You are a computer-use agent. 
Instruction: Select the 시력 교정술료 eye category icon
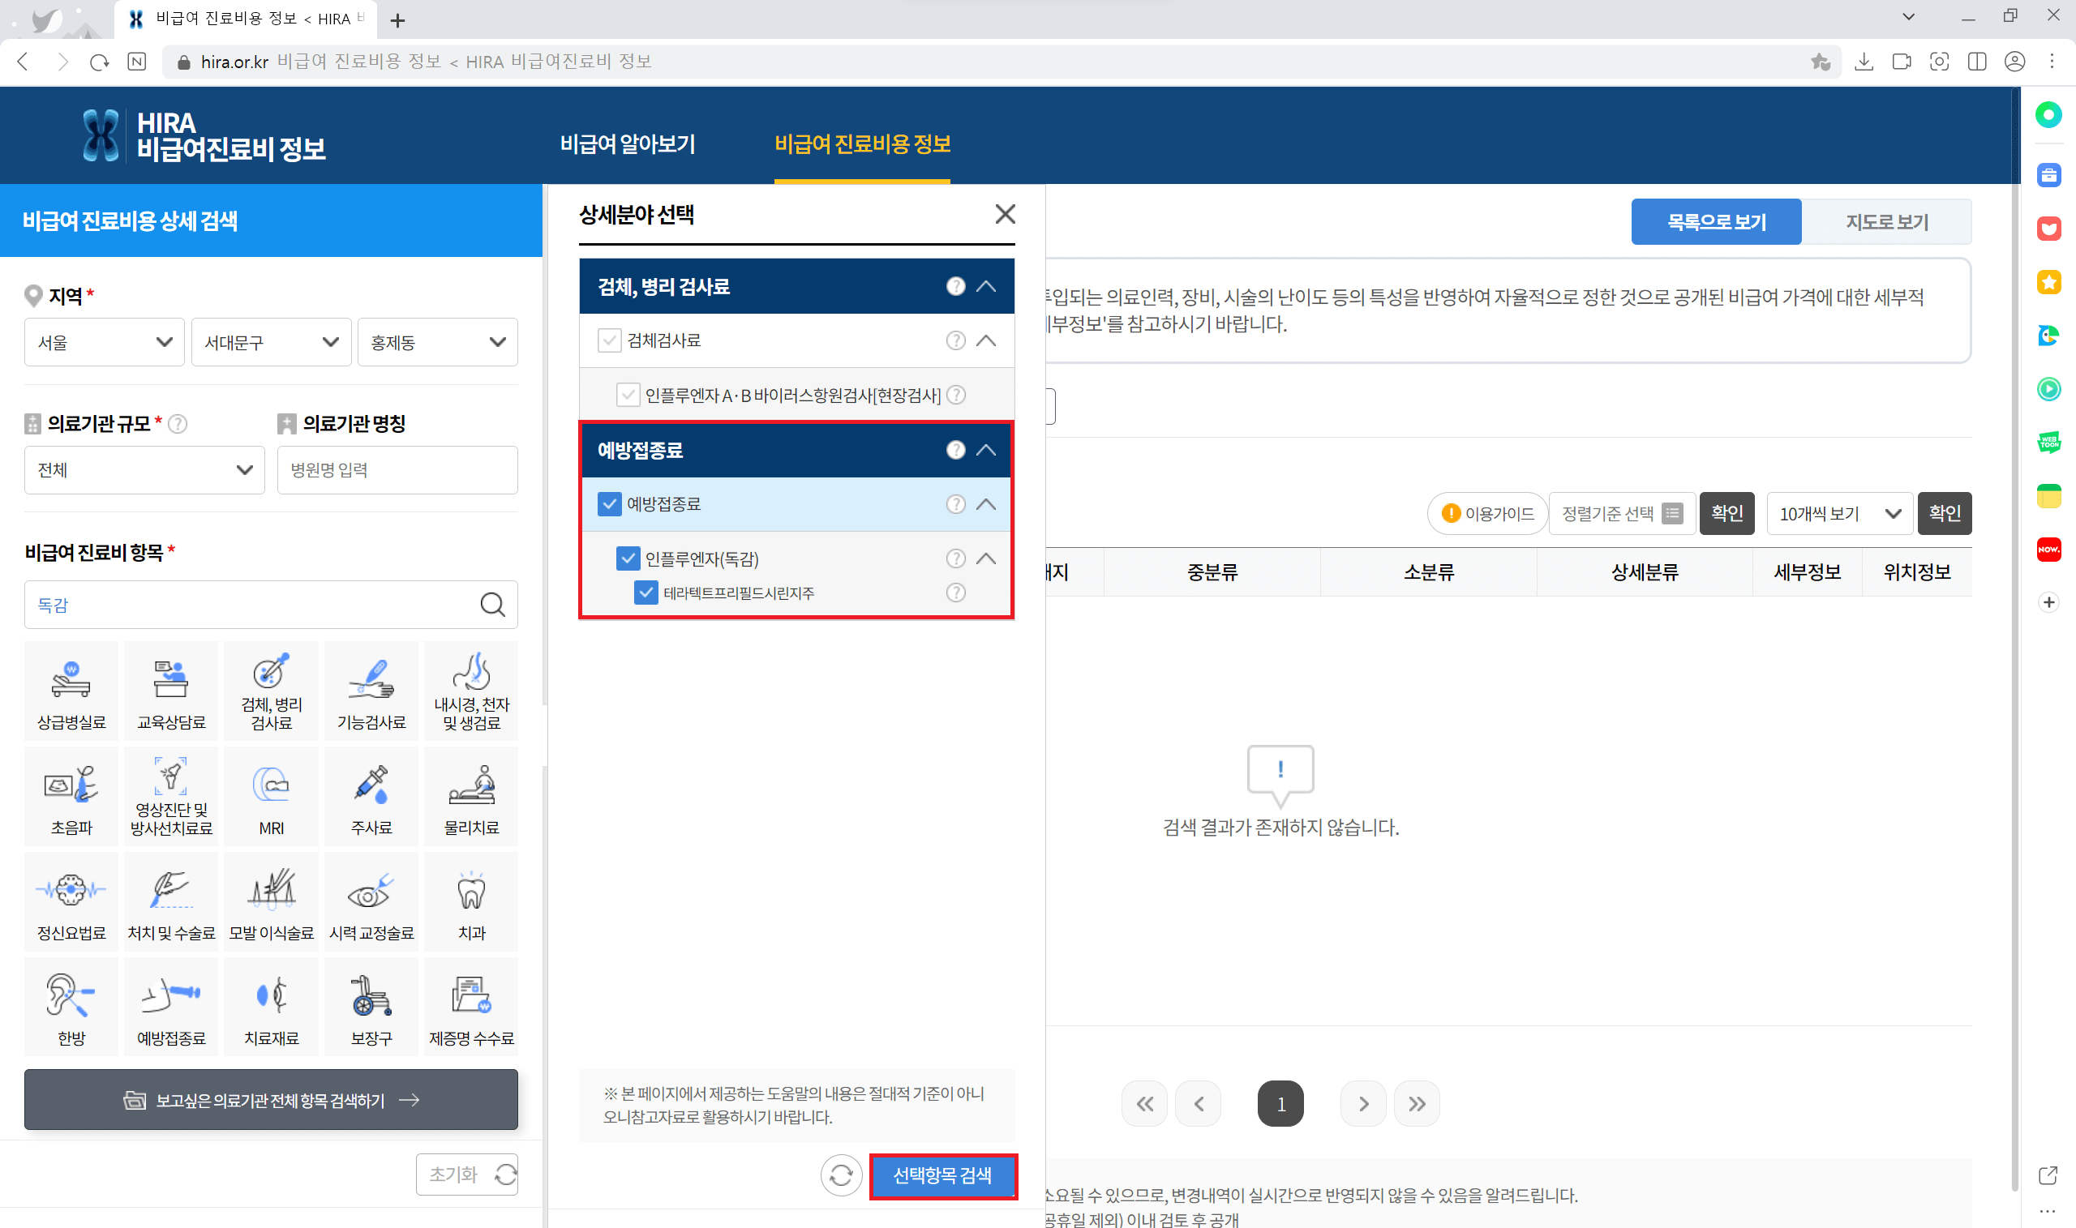[x=371, y=901]
